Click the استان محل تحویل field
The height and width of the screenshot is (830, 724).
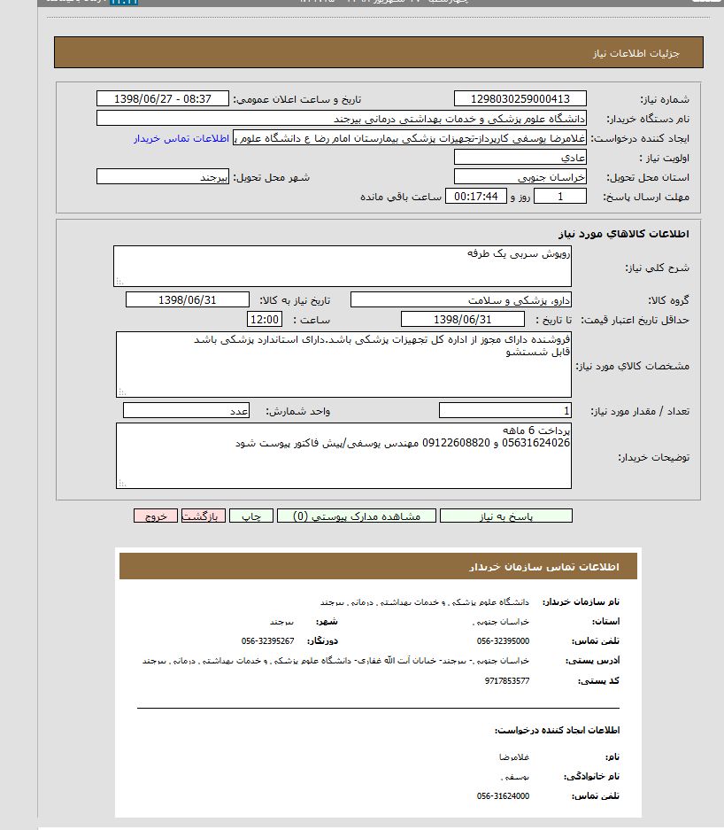[x=520, y=177]
